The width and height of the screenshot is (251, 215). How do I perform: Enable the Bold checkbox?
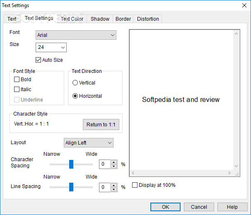(x=17, y=80)
